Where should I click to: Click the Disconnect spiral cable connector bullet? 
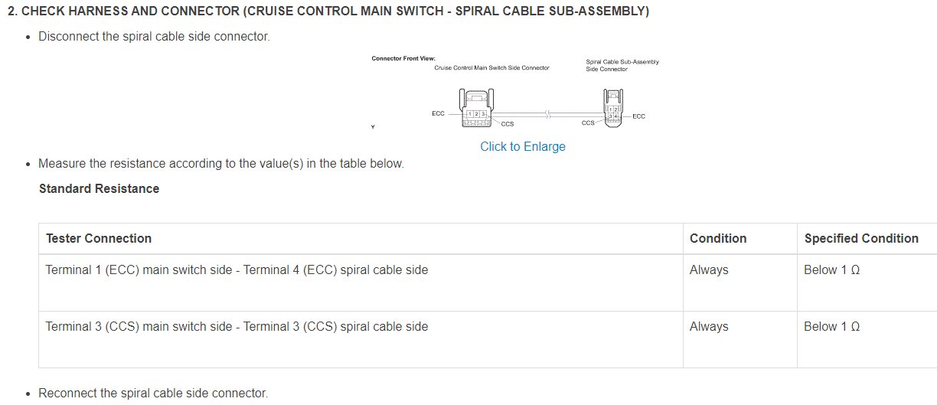tap(154, 36)
